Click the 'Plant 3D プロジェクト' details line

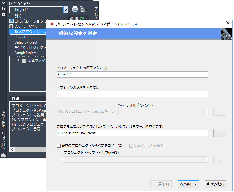[29, 124]
